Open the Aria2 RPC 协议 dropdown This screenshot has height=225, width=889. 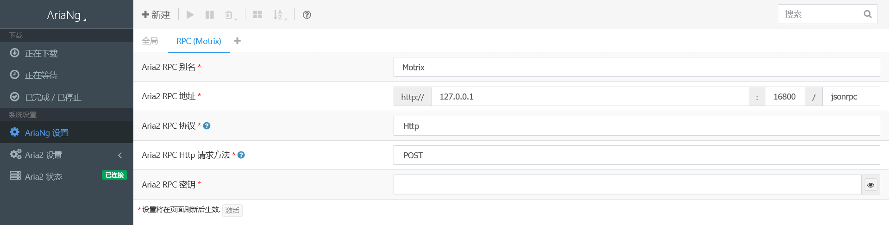click(636, 126)
